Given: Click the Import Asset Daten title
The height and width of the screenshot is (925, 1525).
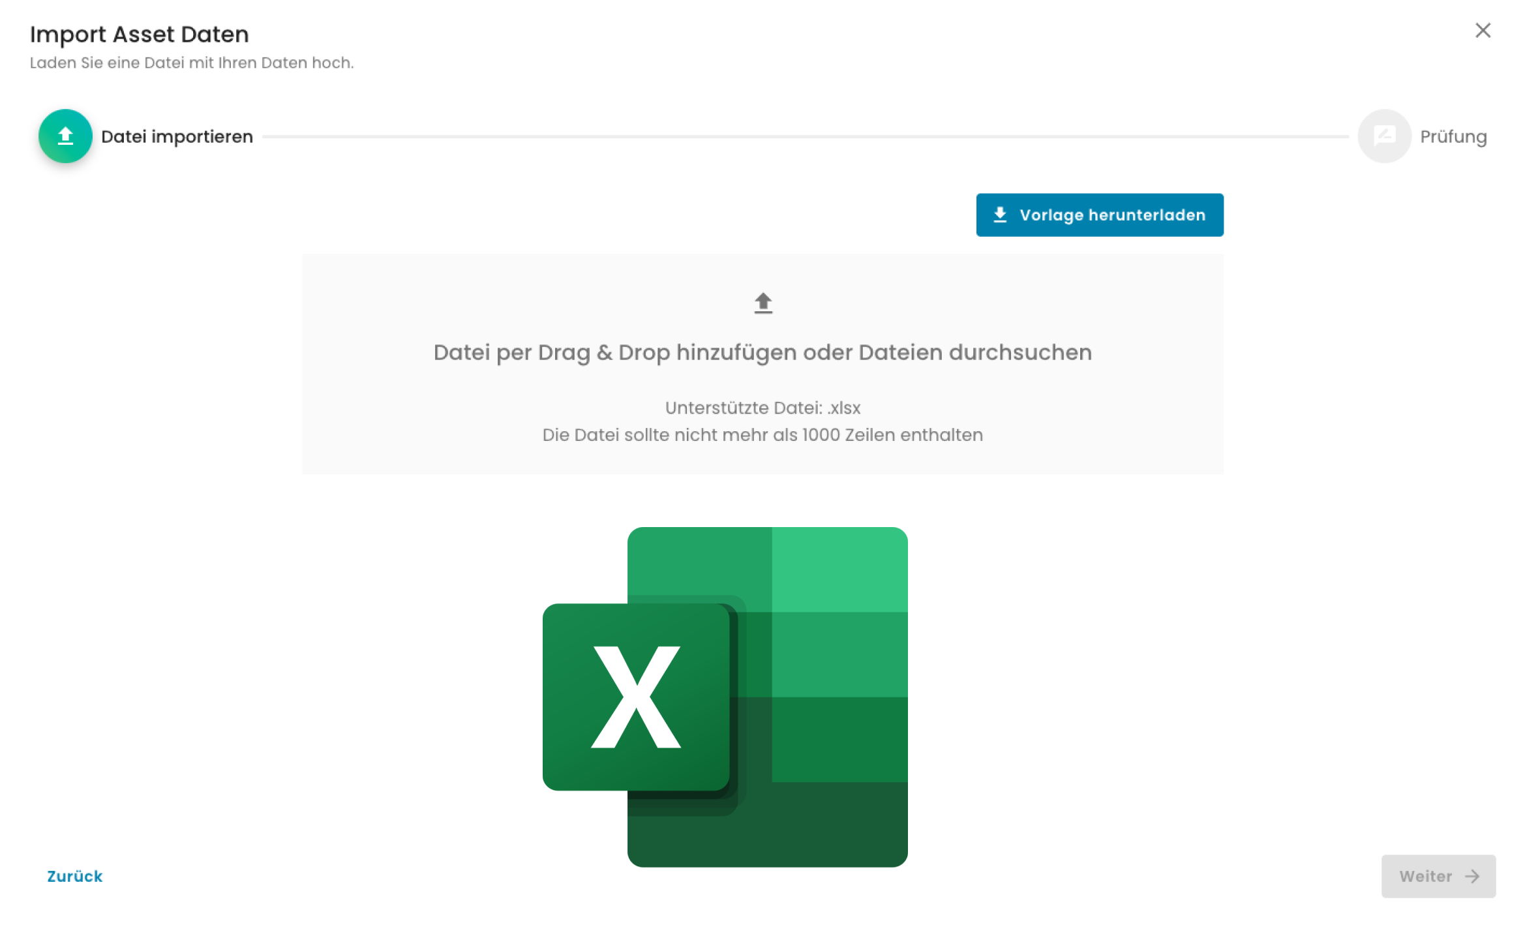Looking at the screenshot, I should (140, 35).
